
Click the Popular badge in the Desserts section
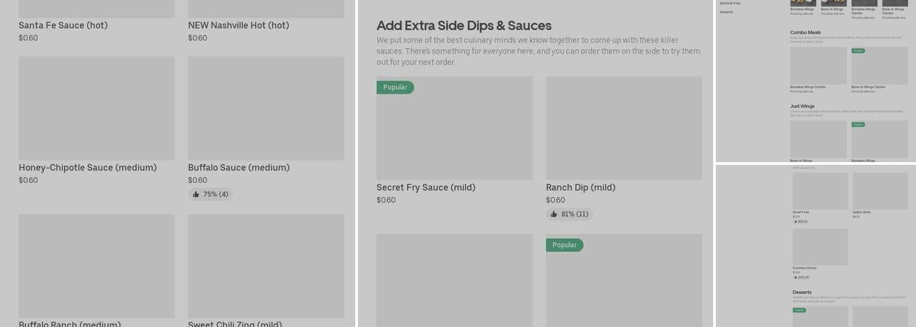click(800, 310)
